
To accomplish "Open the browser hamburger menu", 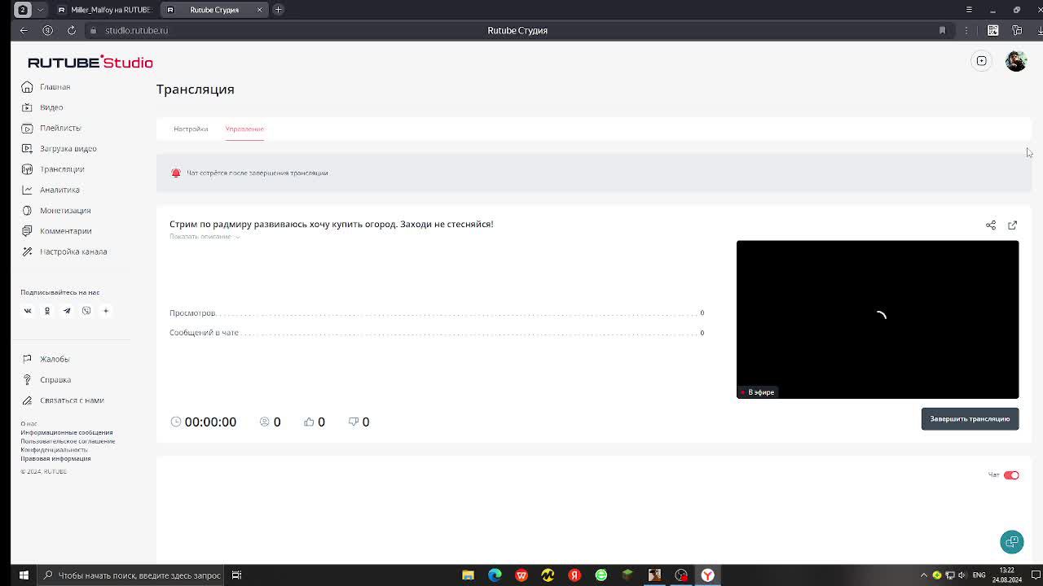I will point(969,10).
